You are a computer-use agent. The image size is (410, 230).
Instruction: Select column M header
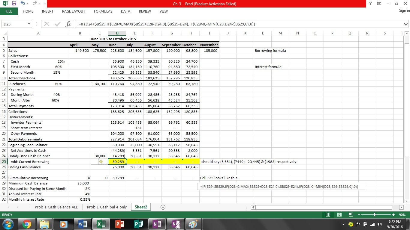coord(280,34)
